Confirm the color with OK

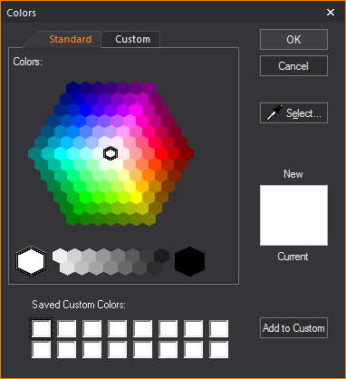293,40
